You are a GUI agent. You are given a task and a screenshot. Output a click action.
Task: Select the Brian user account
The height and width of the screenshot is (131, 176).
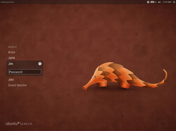click(12, 52)
